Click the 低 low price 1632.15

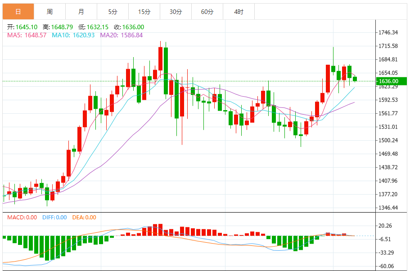[94, 27]
